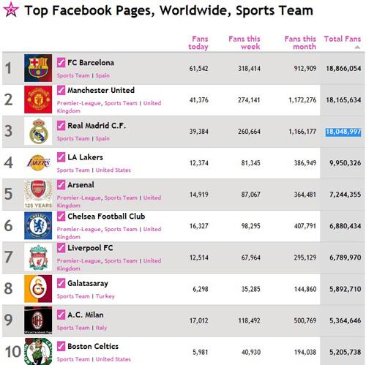This screenshot has height=365, width=366.
Task: Toggle the pink checkbox beside FC Barcelona
Action: tap(61, 62)
